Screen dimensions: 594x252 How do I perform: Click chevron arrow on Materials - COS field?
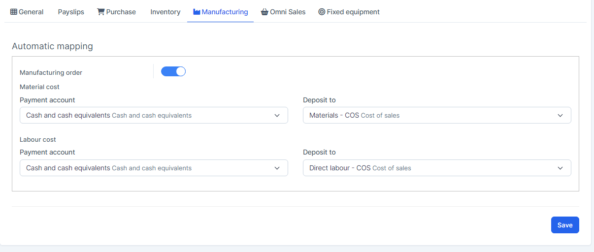pos(560,116)
